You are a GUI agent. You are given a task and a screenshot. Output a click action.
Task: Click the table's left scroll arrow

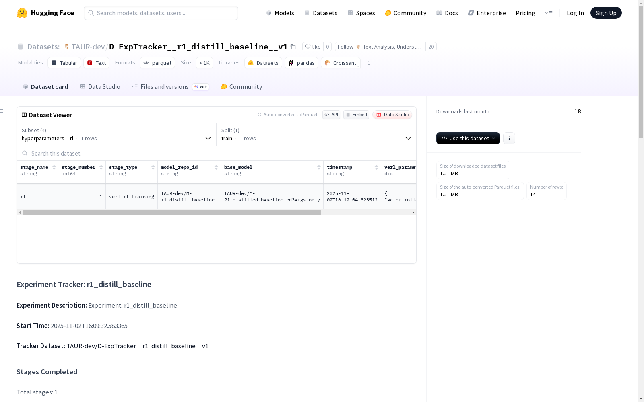[x=20, y=212]
